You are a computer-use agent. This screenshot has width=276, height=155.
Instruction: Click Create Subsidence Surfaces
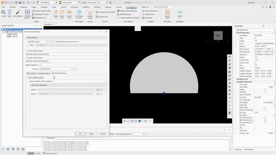coord(129,18)
